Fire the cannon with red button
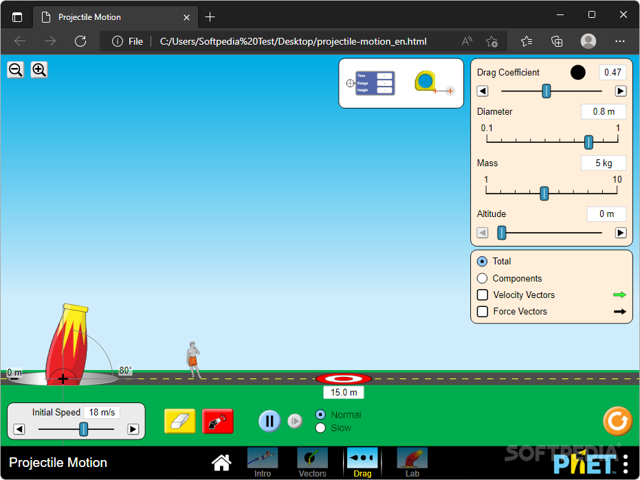The height and width of the screenshot is (480, 640). [x=217, y=421]
